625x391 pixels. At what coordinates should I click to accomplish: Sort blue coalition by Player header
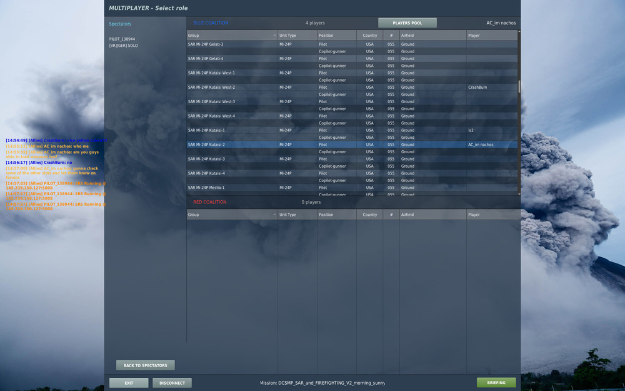[x=492, y=36]
